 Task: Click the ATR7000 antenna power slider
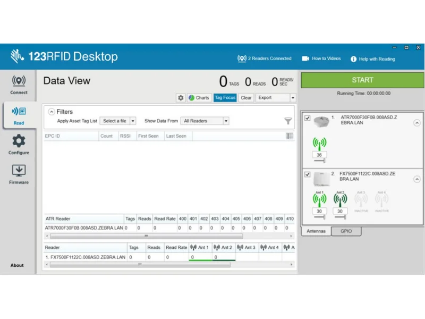pos(319,160)
